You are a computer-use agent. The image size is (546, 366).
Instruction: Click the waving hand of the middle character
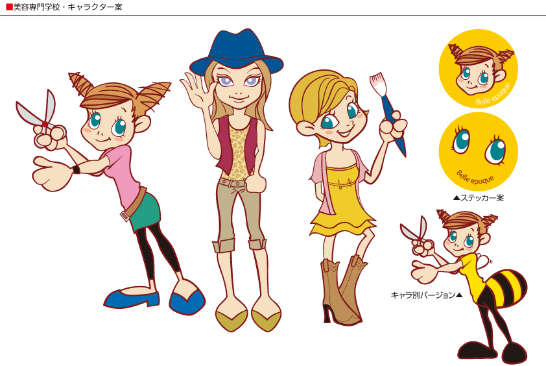click(196, 87)
